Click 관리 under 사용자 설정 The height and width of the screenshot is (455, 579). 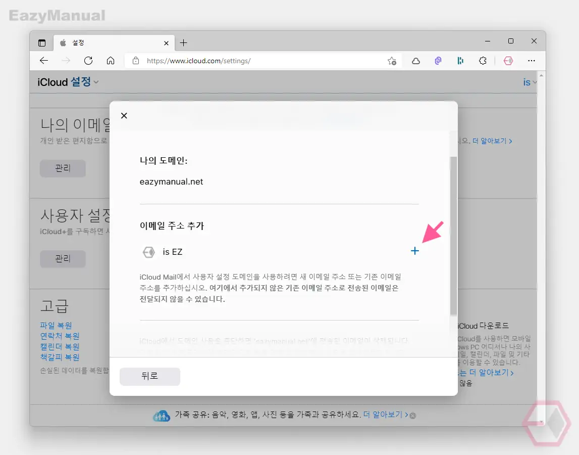click(x=63, y=258)
